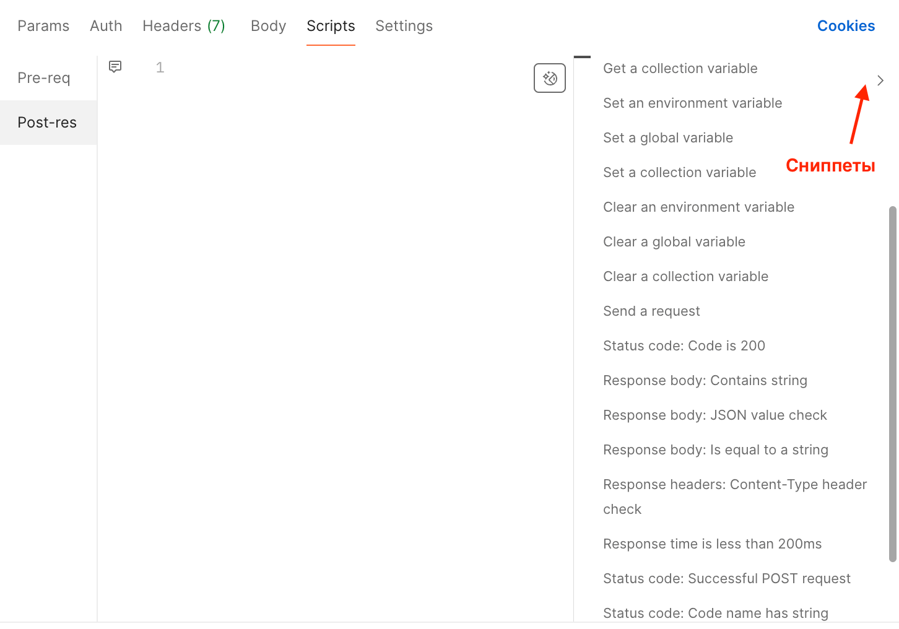Image resolution: width=899 pixels, height=629 pixels.
Task: Open the Settings tab
Action: pos(404,26)
